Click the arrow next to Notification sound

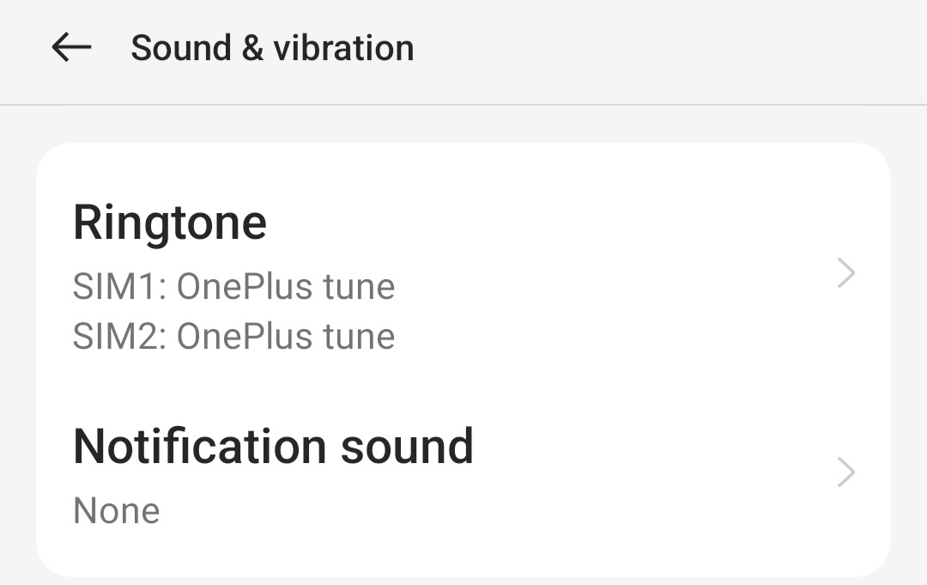pyautogui.click(x=846, y=472)
